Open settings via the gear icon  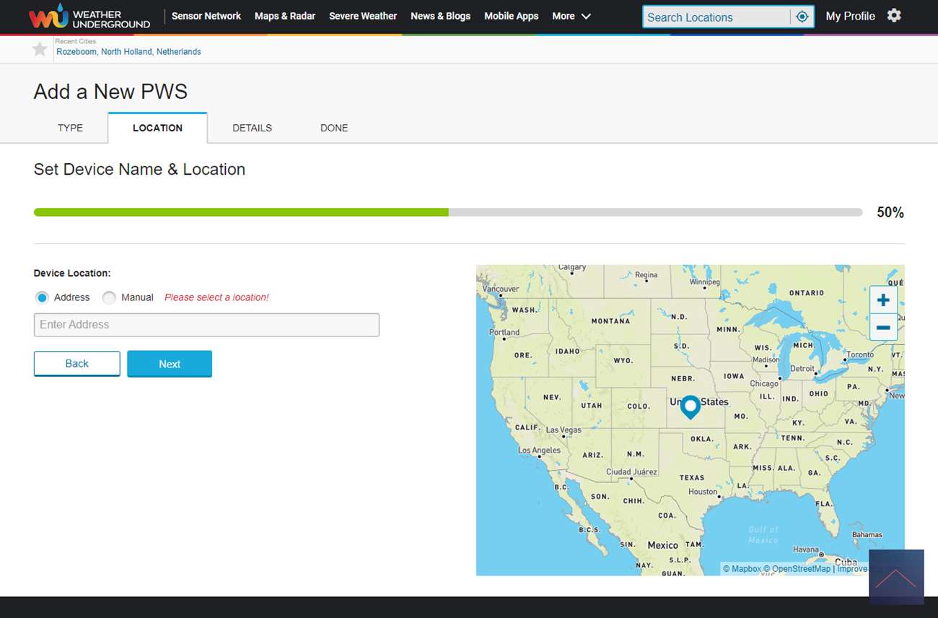tap(894, 16)
